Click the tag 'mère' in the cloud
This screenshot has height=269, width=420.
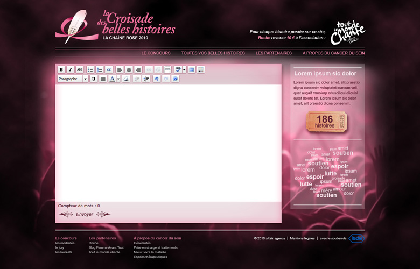(326, 190)
